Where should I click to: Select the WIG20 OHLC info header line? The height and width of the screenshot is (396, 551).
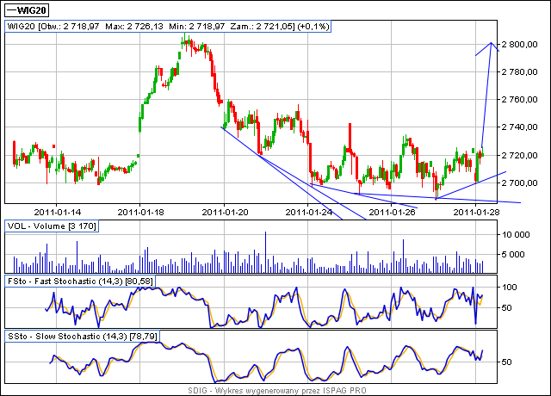[170, 28]
